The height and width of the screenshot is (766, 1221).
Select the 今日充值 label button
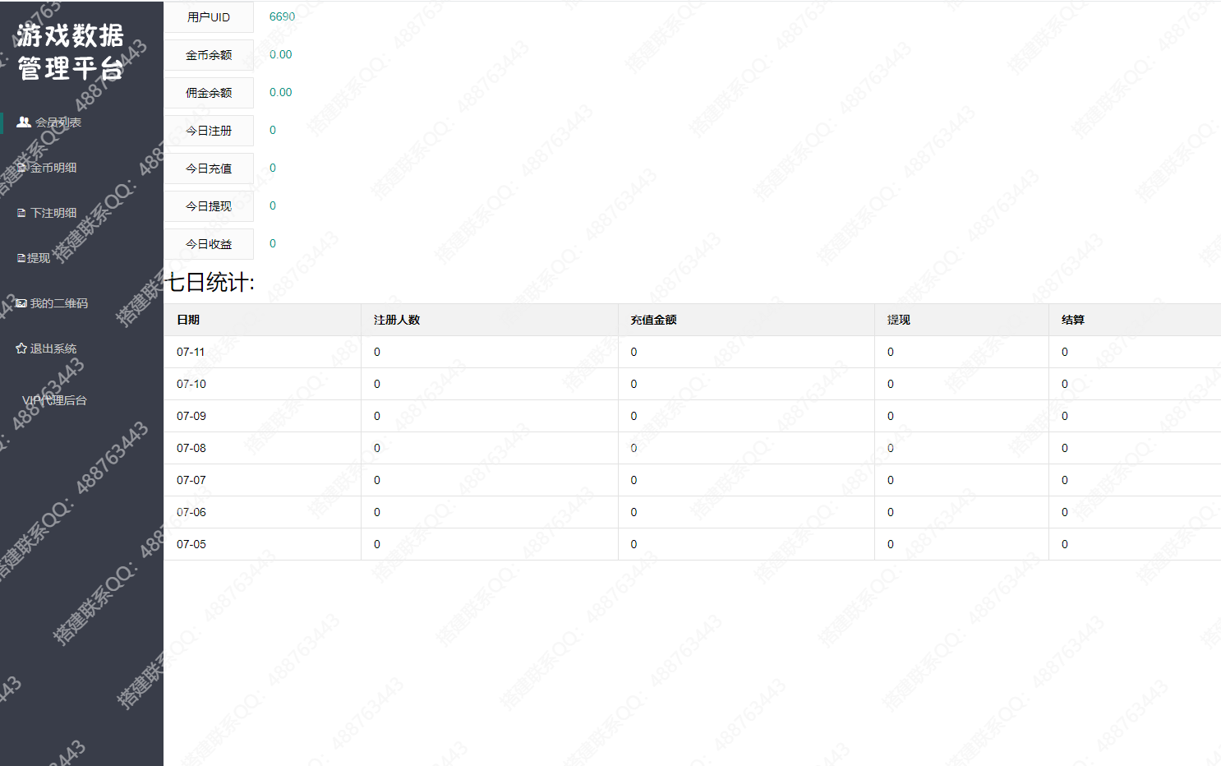tap(209, 168)
